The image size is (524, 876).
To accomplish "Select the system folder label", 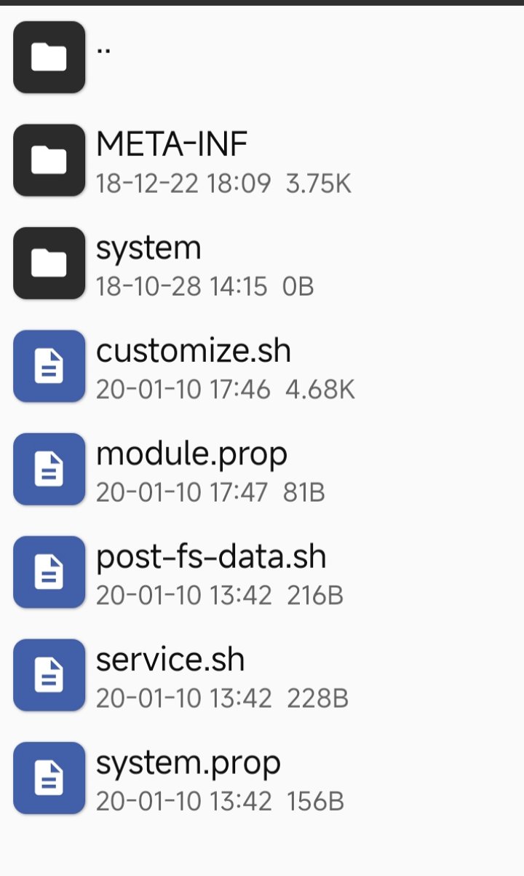I will coord(148,249).
